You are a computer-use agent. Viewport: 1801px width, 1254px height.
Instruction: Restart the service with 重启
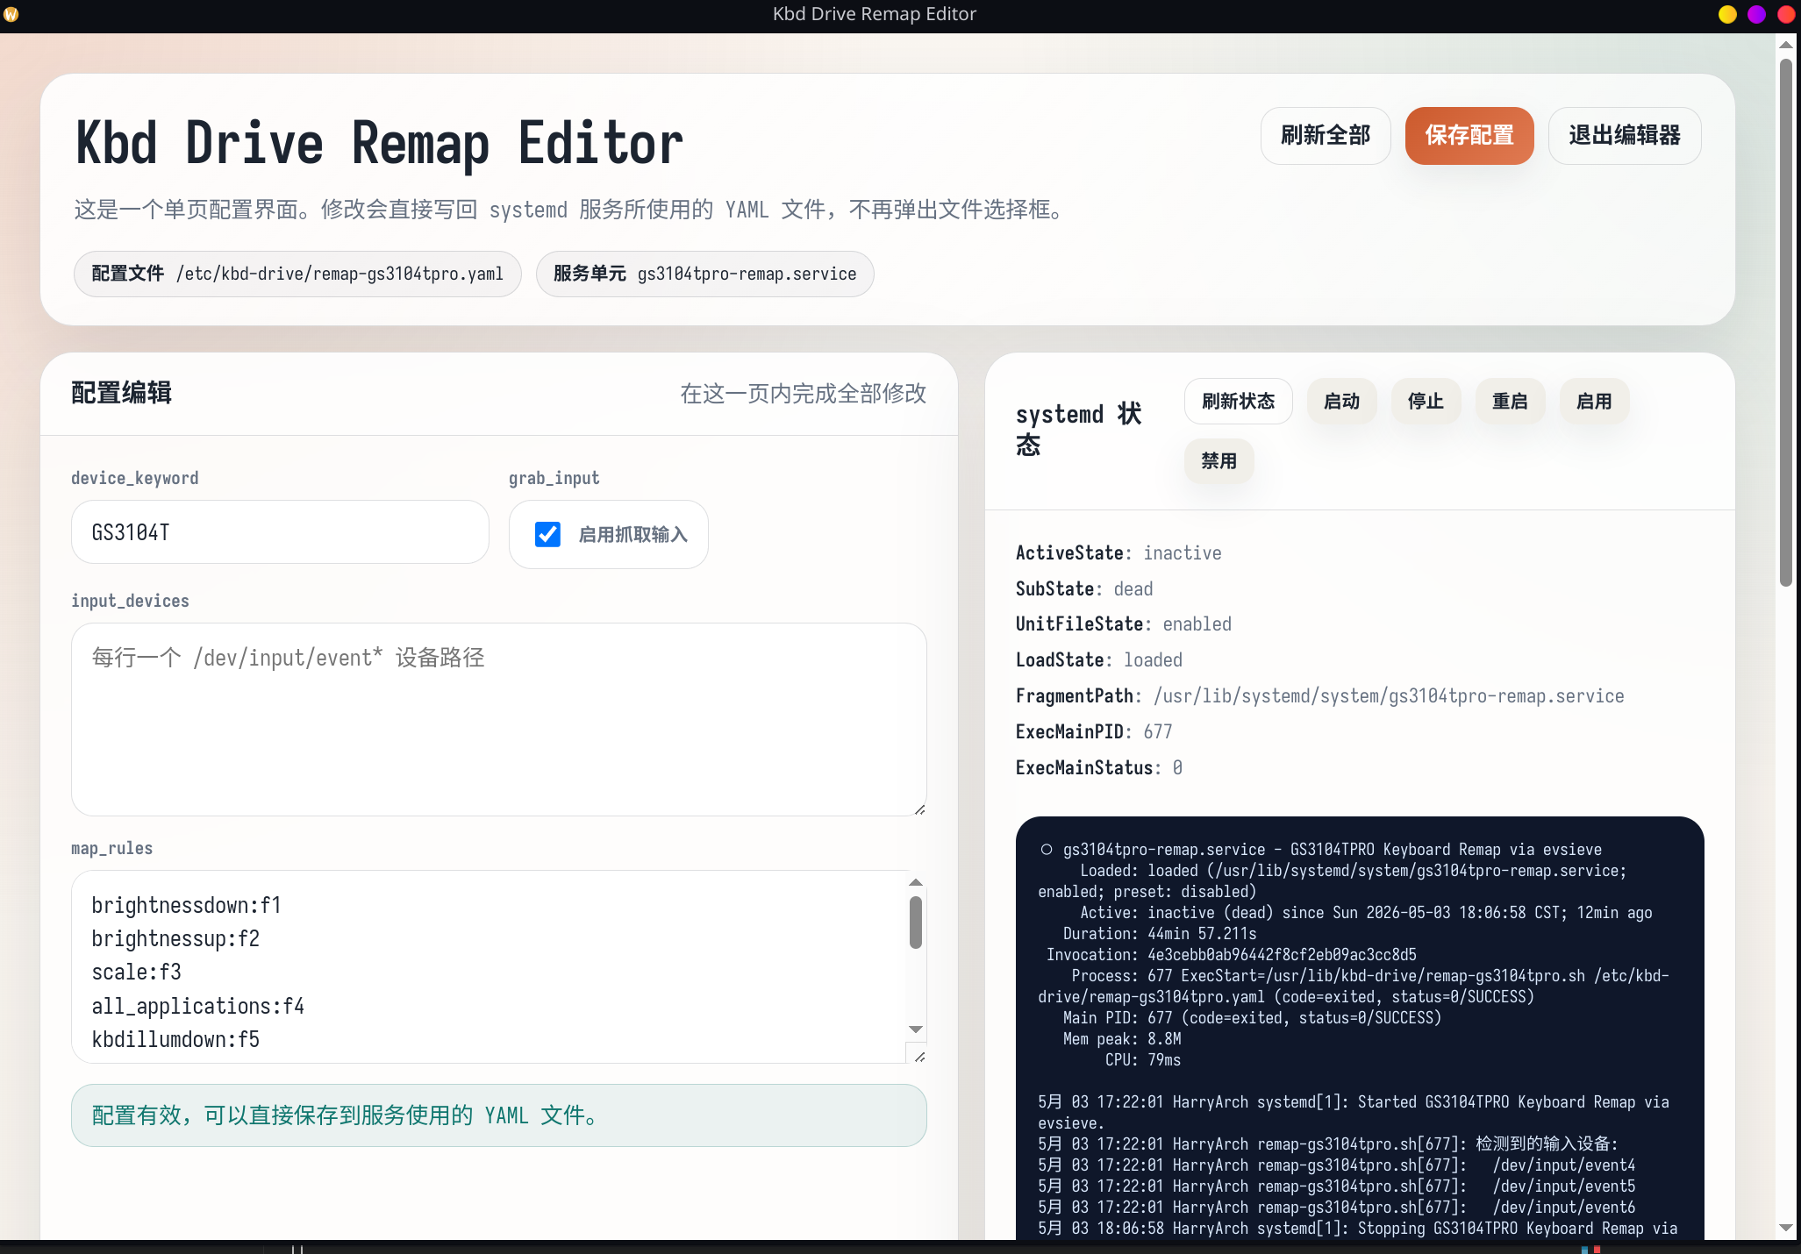tap(1510, 402)
